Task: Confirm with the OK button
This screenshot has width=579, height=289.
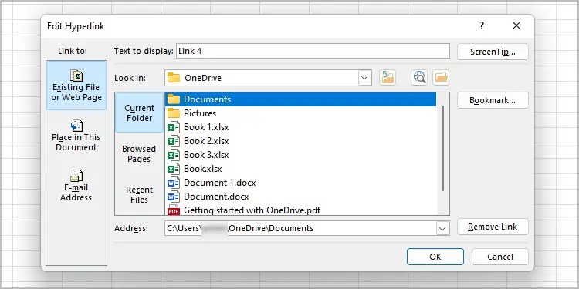Action: point(435,257)
